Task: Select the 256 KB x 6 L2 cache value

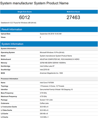Action: coord(44,114)
